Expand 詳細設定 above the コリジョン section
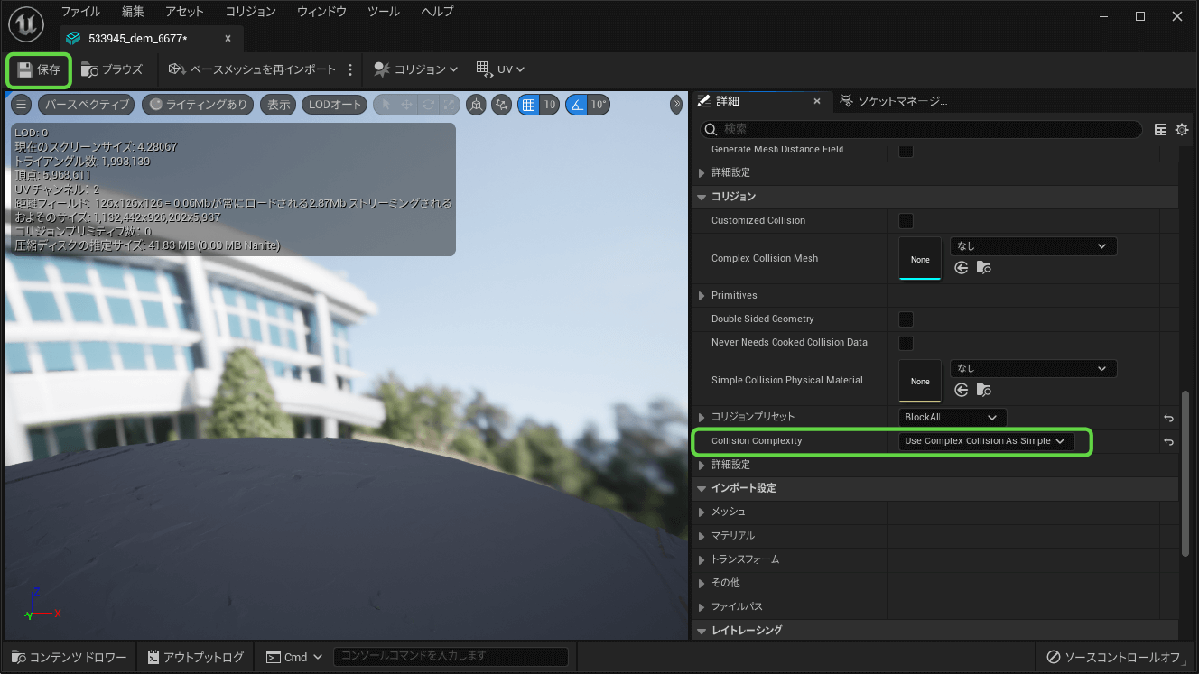The image size is (1199, 674). [702, 172]
